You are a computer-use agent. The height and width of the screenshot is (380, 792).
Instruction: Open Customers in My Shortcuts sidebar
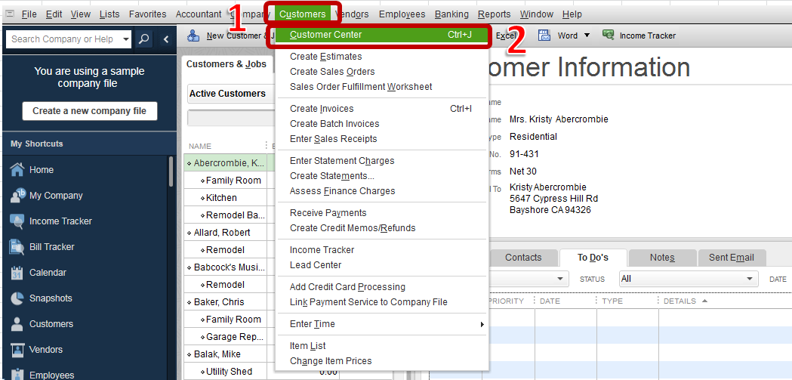click(51, 324)
